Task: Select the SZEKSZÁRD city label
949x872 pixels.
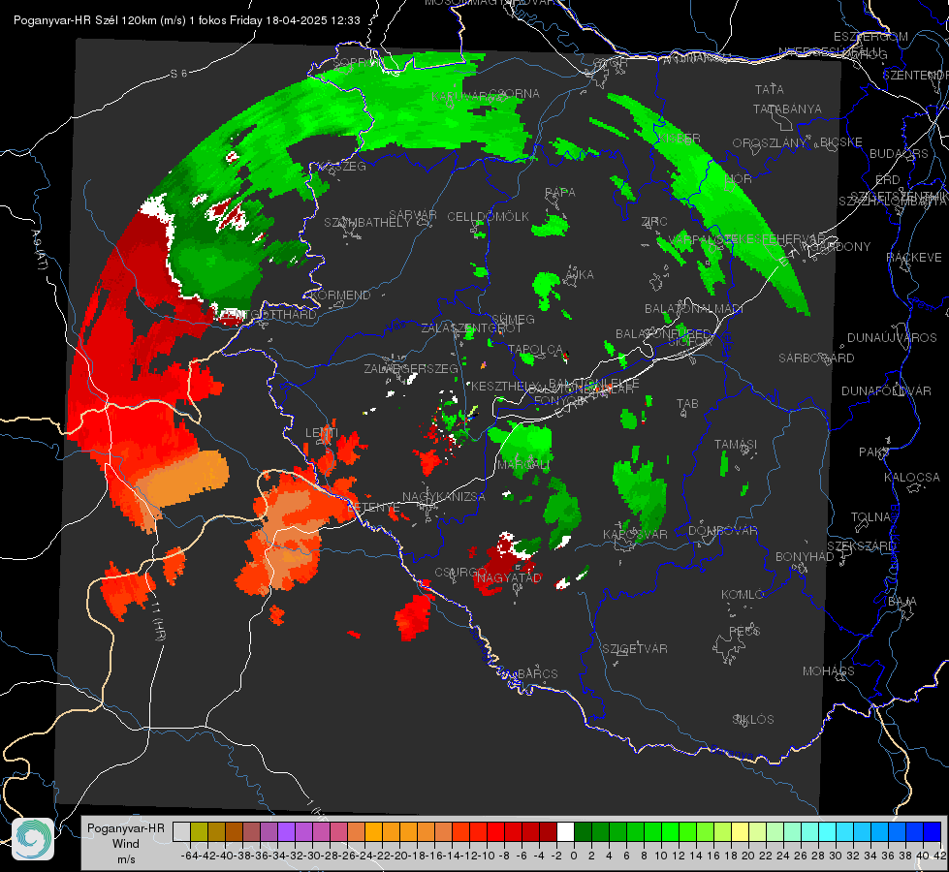Action: coord(861,546)
